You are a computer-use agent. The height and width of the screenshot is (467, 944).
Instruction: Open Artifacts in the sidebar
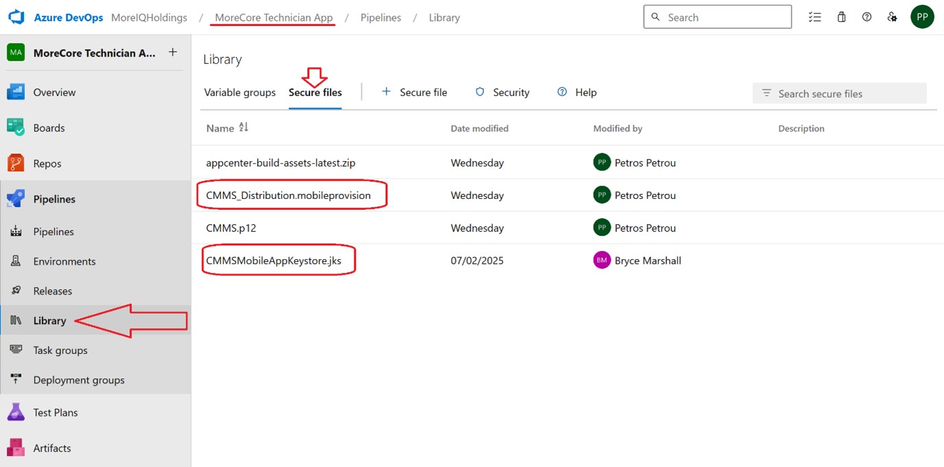pos(52,448)
